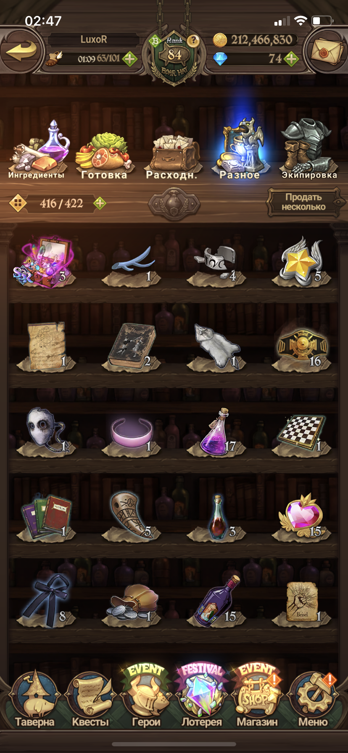This screenshot has width=348, height=753.
Task: Click the Продать несколько button
Action: tap(303, 202)
